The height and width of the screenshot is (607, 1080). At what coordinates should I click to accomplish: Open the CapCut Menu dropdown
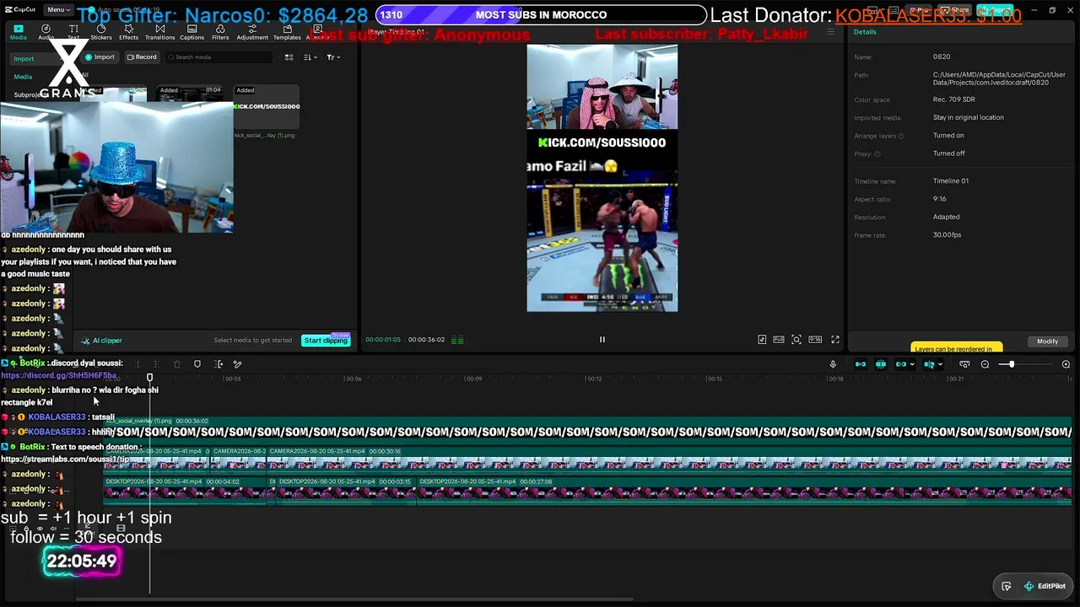click(x=57, y=10)
